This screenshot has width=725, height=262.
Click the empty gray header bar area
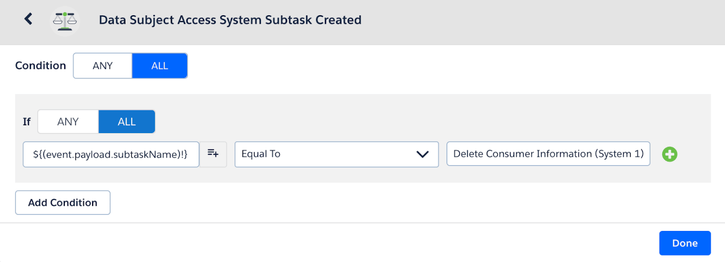(x=527, y=21)
